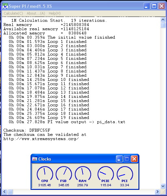Click the FSB value 345.05

(x=64, y=185)
